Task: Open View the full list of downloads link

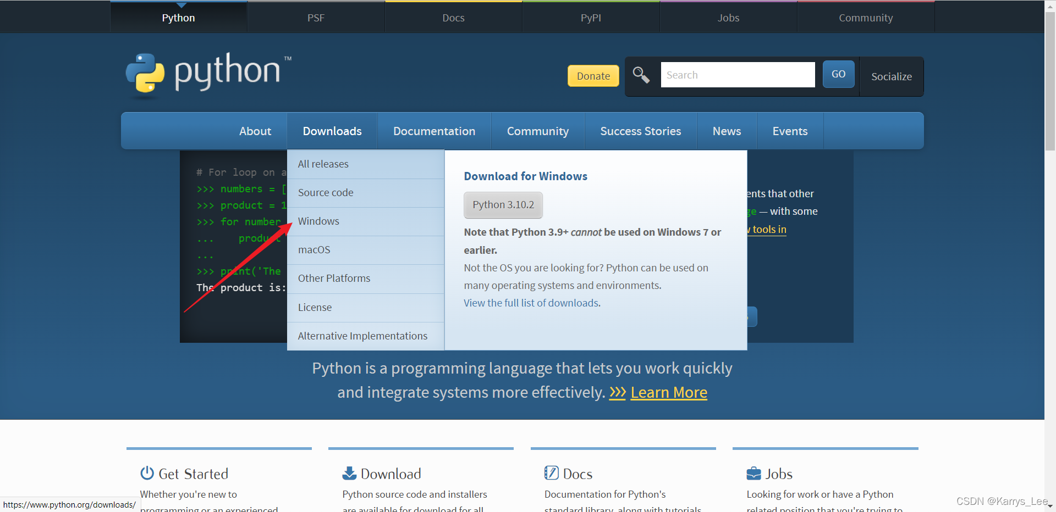Action: (531, 303)
